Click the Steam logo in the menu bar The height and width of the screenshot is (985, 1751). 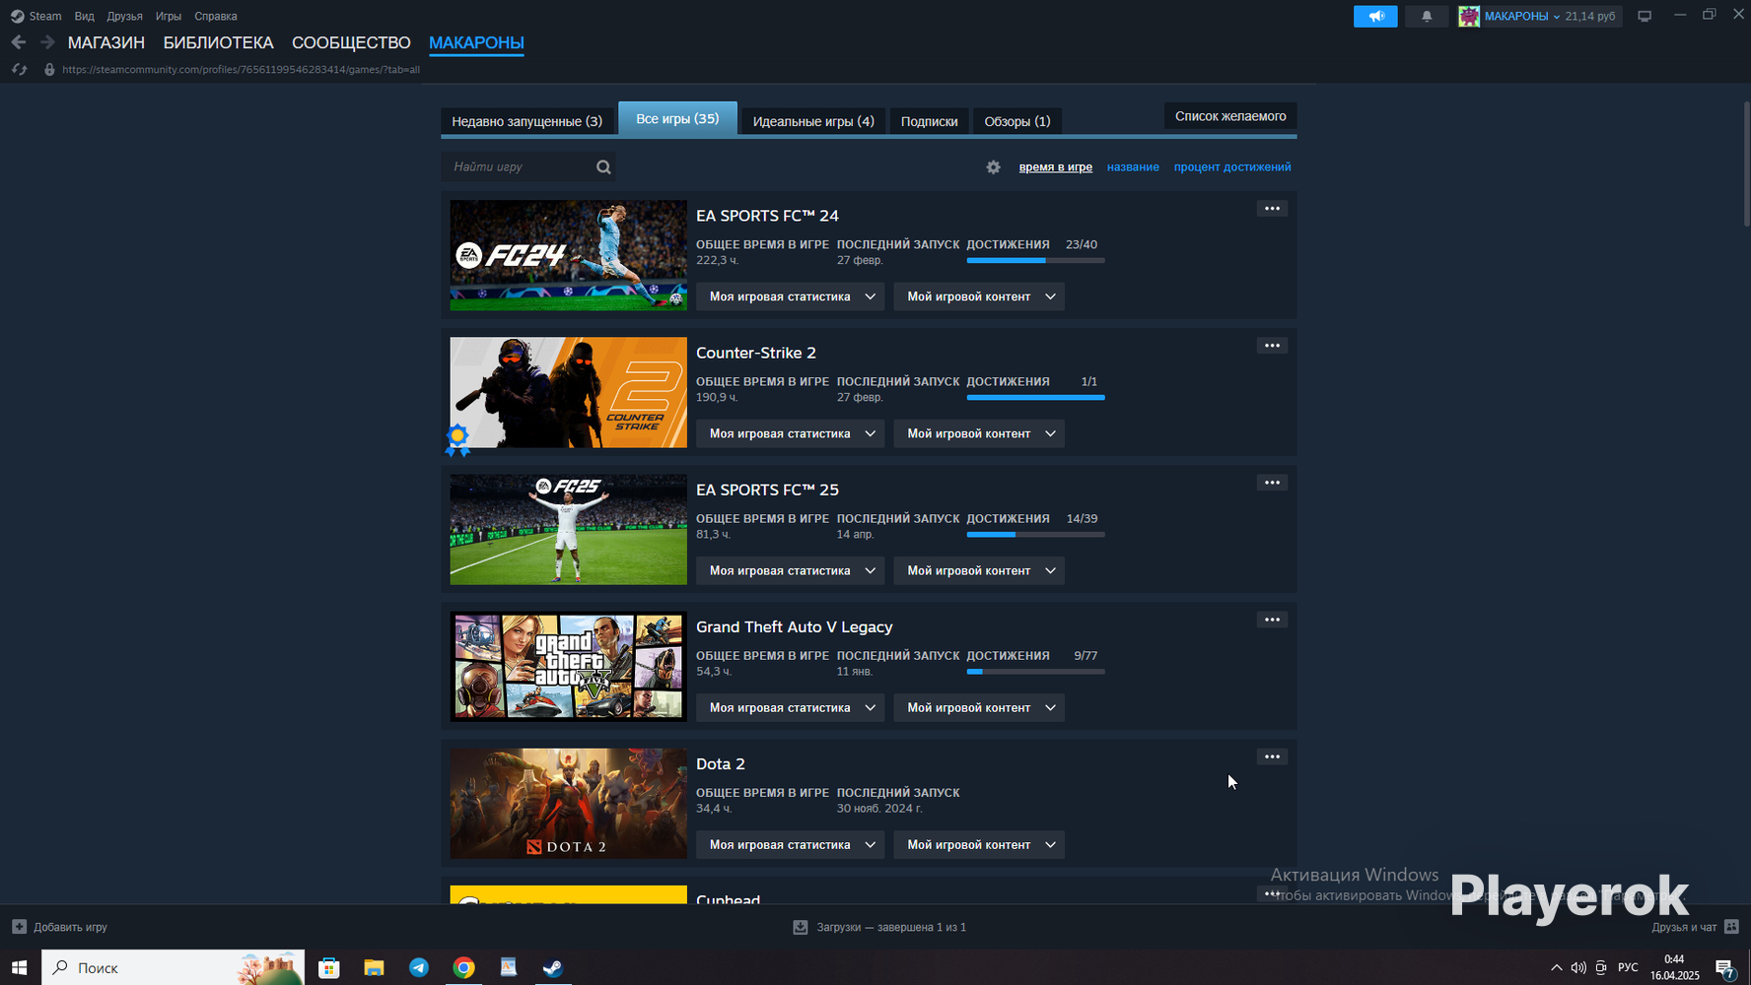(x=17, y=16)
